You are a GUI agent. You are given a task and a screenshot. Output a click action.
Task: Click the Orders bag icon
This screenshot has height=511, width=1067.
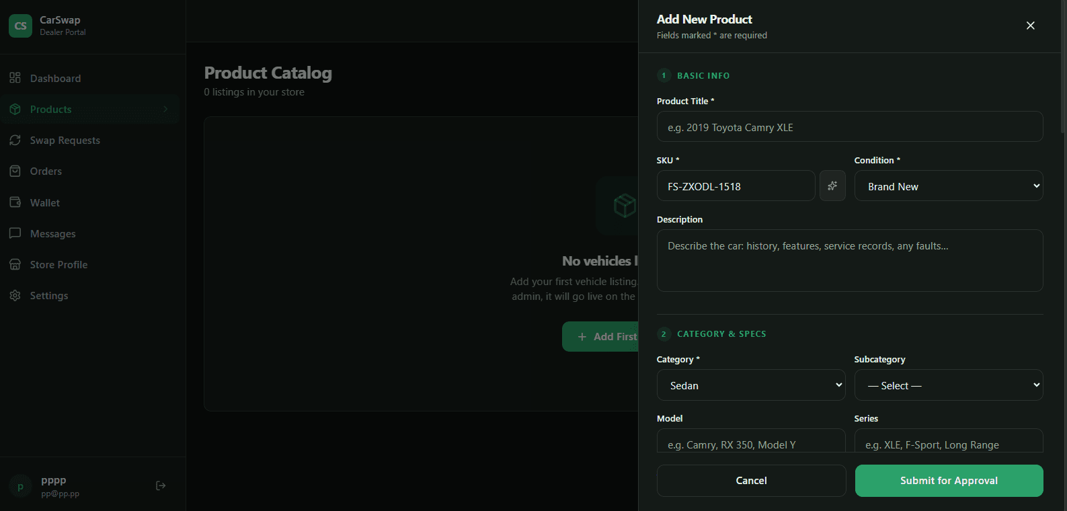tap(15, 171)
